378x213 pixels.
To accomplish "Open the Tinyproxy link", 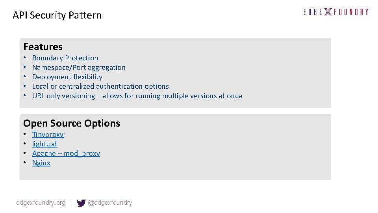I will [x=48, y=135].
